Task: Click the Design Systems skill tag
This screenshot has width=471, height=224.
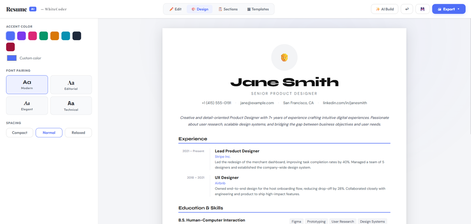Action: click(x=372, y=221)
